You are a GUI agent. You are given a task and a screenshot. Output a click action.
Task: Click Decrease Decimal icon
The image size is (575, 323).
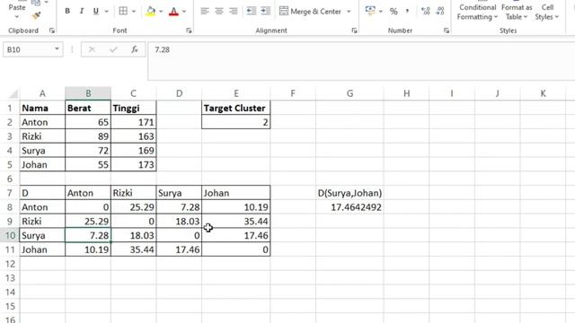point(440,11)
